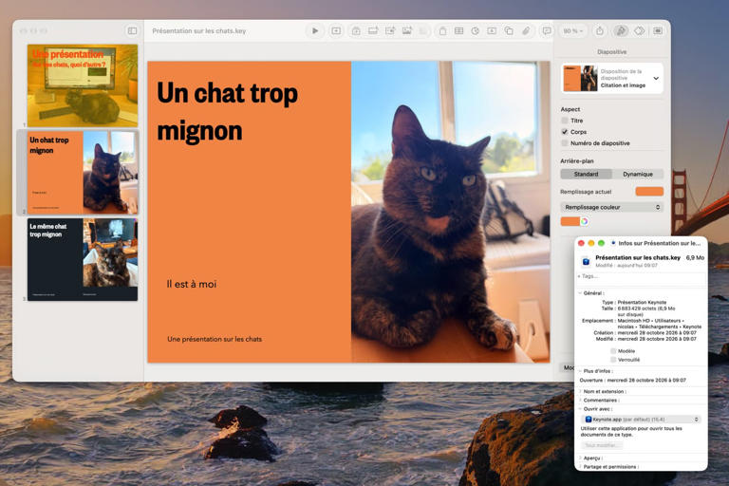Viewport: 729px width, 486px height.
Task: Click the toolbar icon left of the Table icon
Action: (x=442, y=31)
